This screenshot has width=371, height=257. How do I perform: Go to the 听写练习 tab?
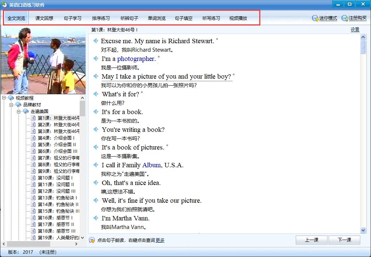pyautogui.click(x=211, y=18)
